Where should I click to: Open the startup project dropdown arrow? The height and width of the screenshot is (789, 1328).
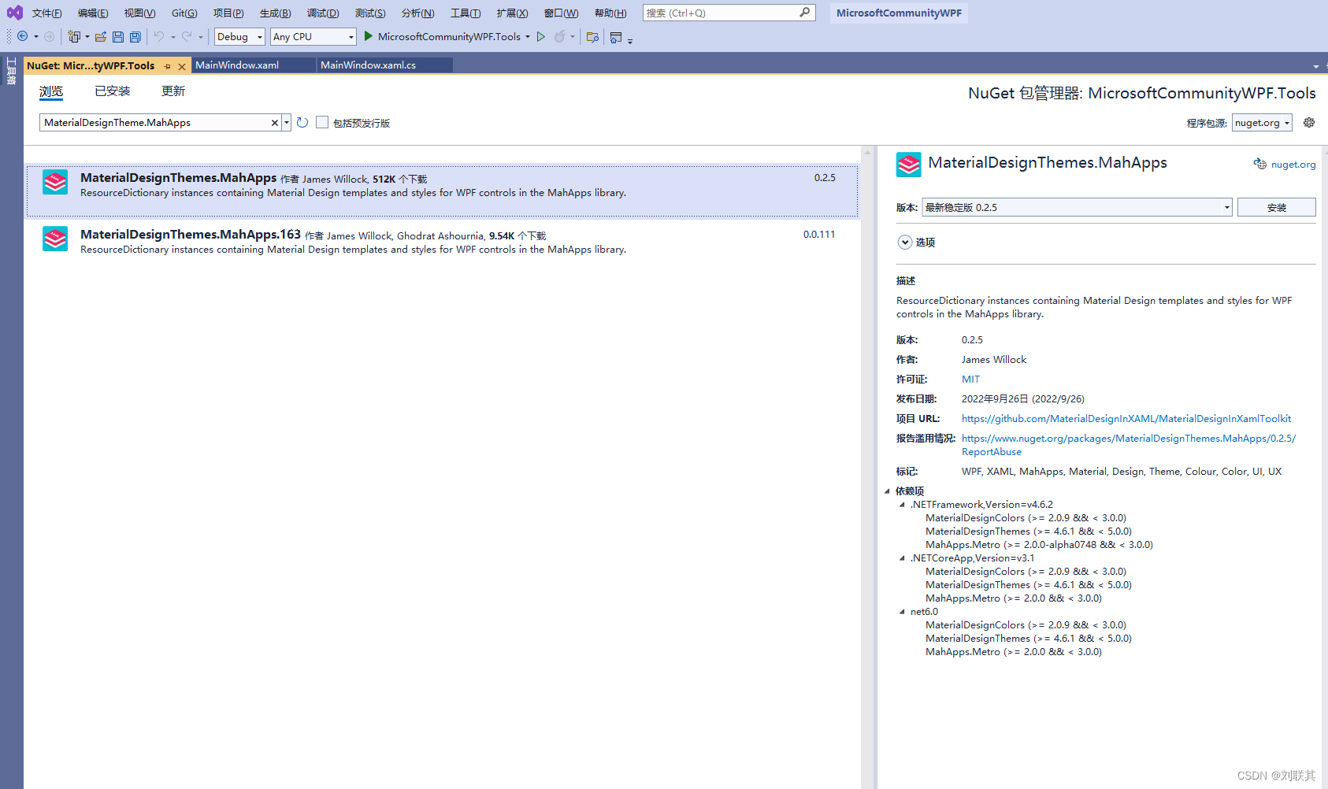[528, 36]
